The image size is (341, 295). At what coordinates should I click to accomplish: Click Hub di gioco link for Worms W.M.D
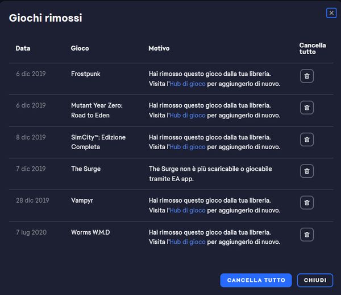click(188, 242)
